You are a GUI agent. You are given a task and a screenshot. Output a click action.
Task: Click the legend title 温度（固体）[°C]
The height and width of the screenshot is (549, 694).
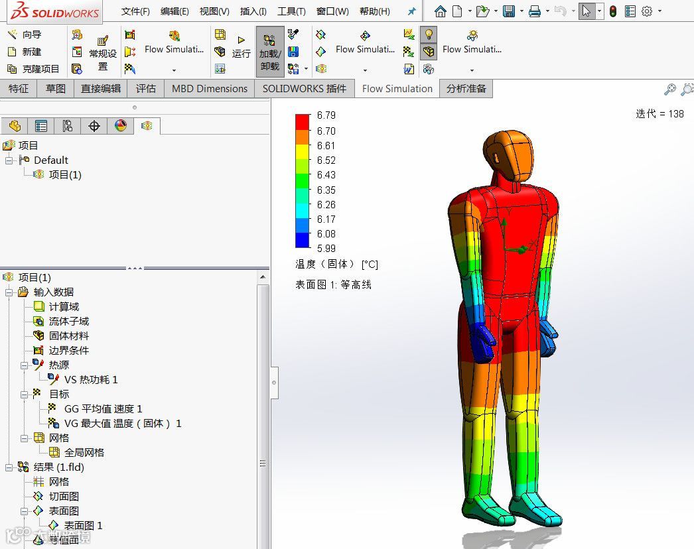[336, 265]
